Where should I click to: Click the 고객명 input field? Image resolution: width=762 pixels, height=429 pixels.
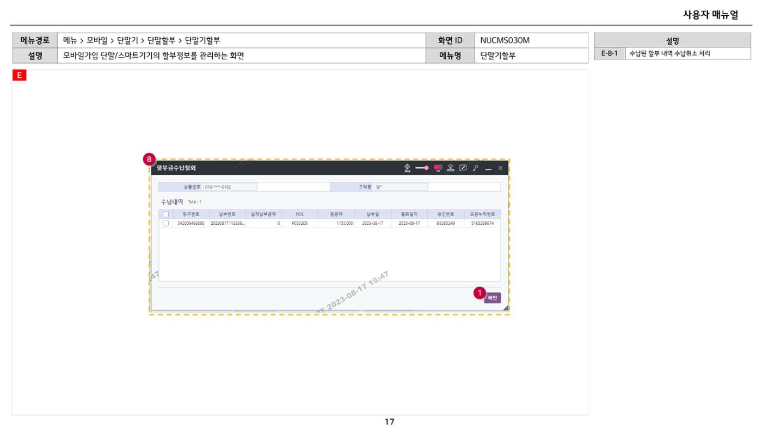[401, 187]
